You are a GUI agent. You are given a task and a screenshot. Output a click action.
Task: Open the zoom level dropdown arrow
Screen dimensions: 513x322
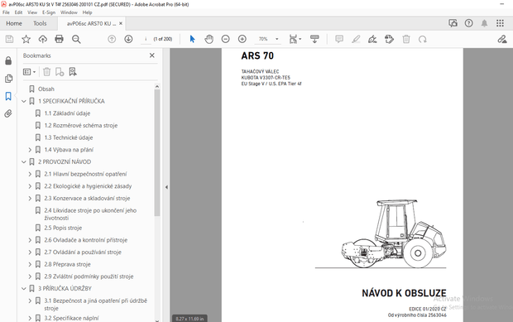click(277, 39)
